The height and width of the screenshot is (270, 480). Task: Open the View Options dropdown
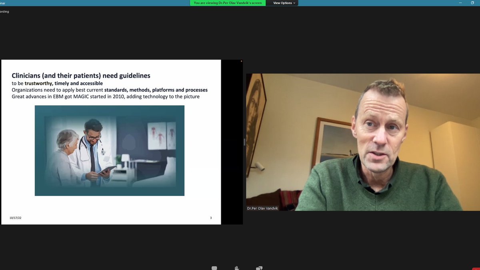284,3
